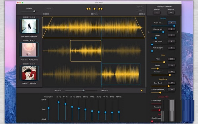The image size is (198, 124).
Task: Open the Presets button
Action: click(x=140, y=7)
